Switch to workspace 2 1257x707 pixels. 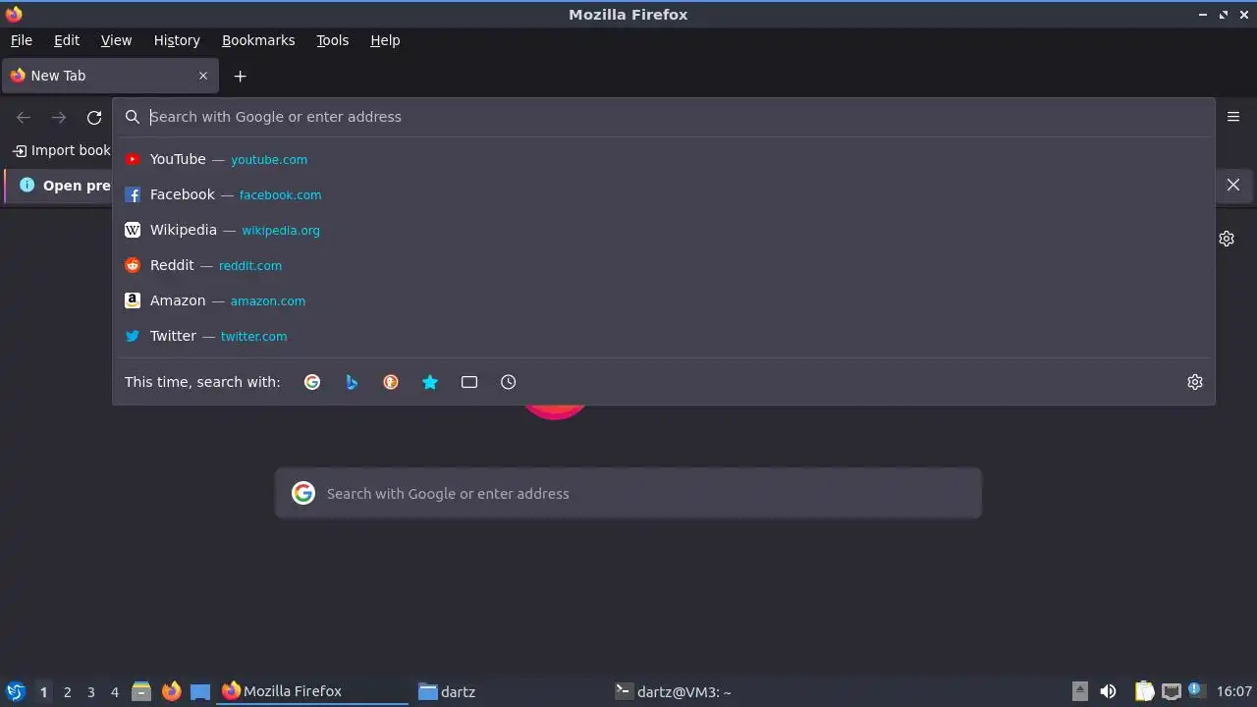[67, 692]
